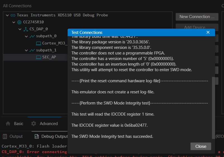Viewport: 224px width, 157px height.
Task: Collapse the CS_DAP_0 tree branch
Action: pyautogui.click(x=20, y=29)
